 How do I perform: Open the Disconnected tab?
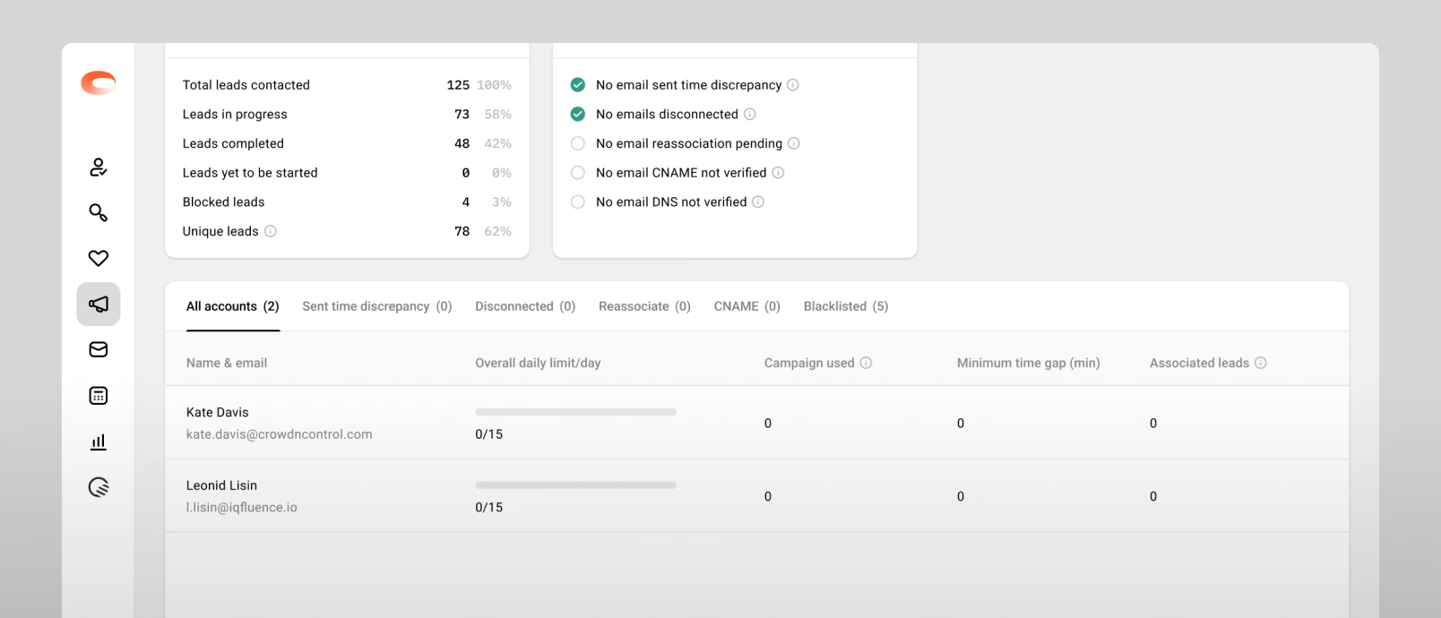(x=525, y=306)
